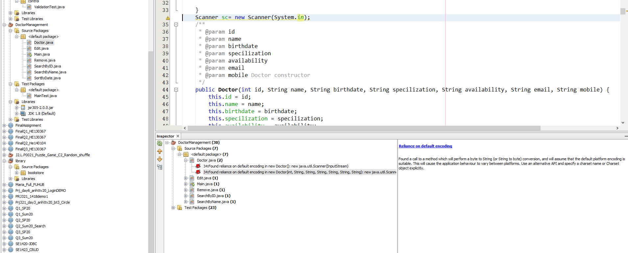Click the JDK 1.8 computer icon
This screenshot has height=253, width=628.
coord(23,114)
